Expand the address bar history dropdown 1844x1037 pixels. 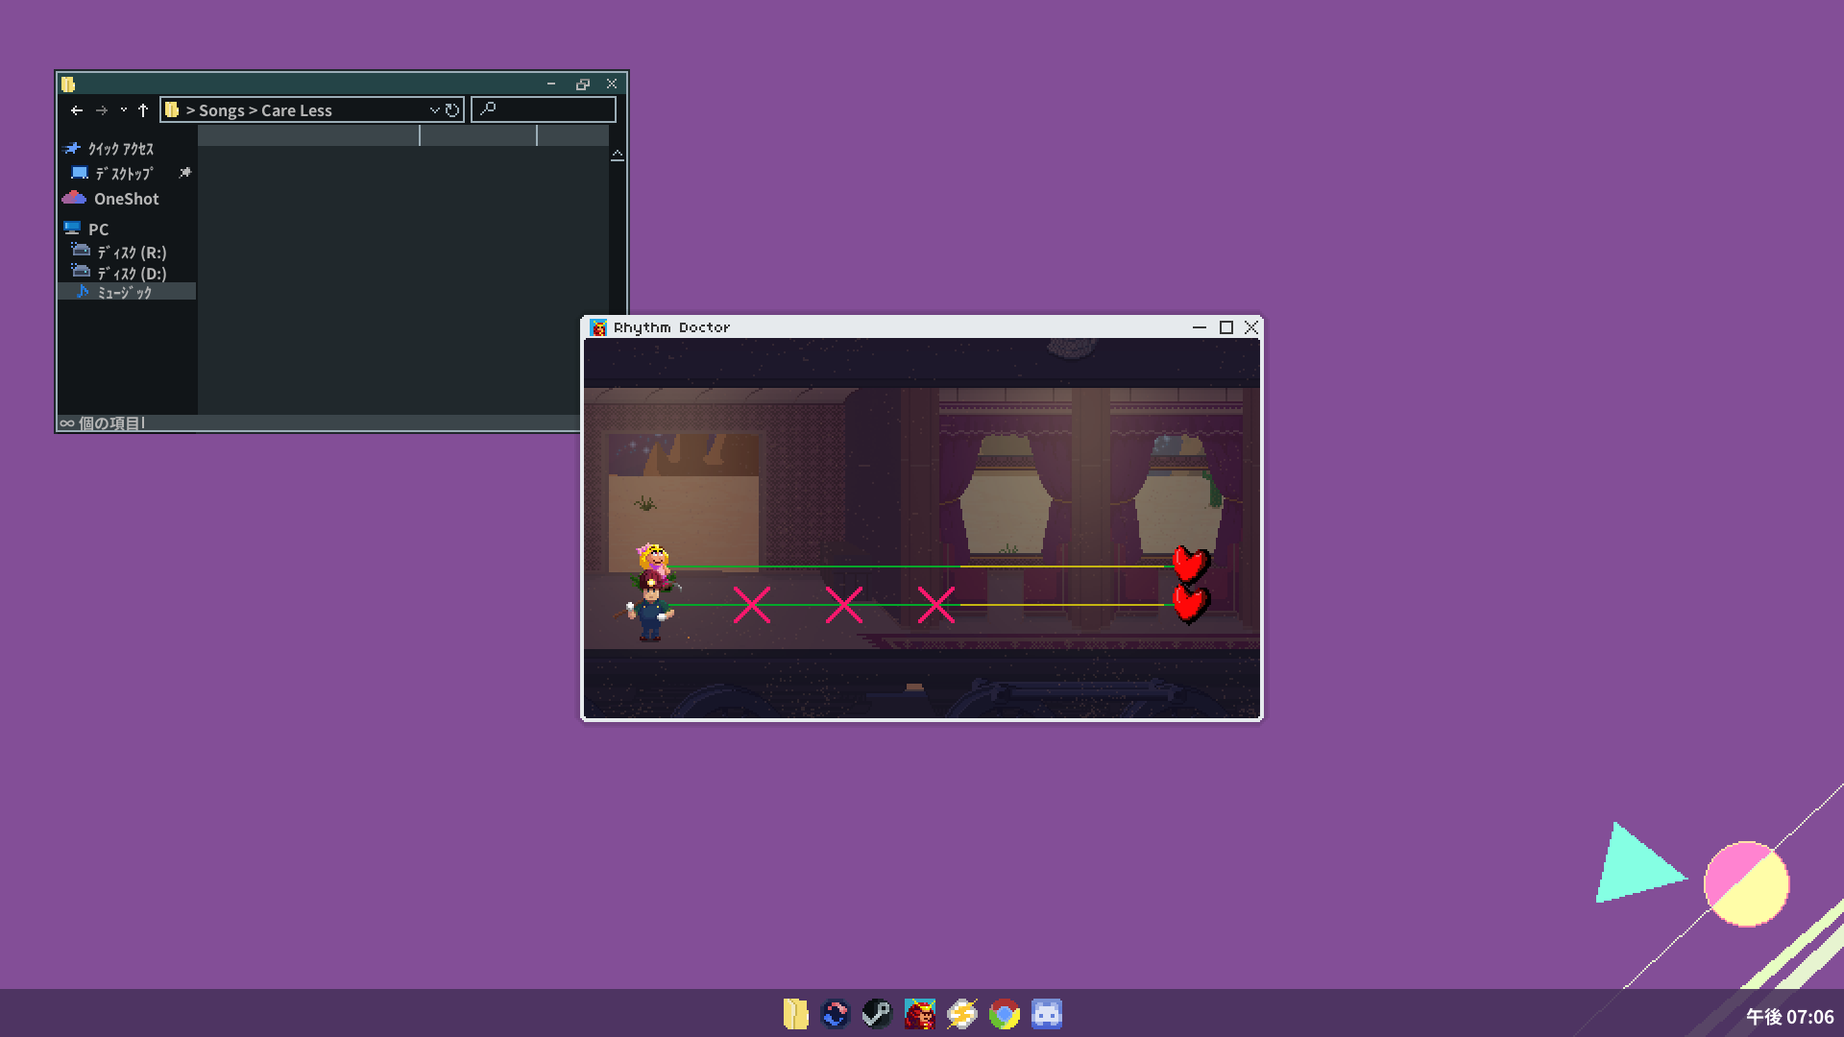click(x=434, y=110)
